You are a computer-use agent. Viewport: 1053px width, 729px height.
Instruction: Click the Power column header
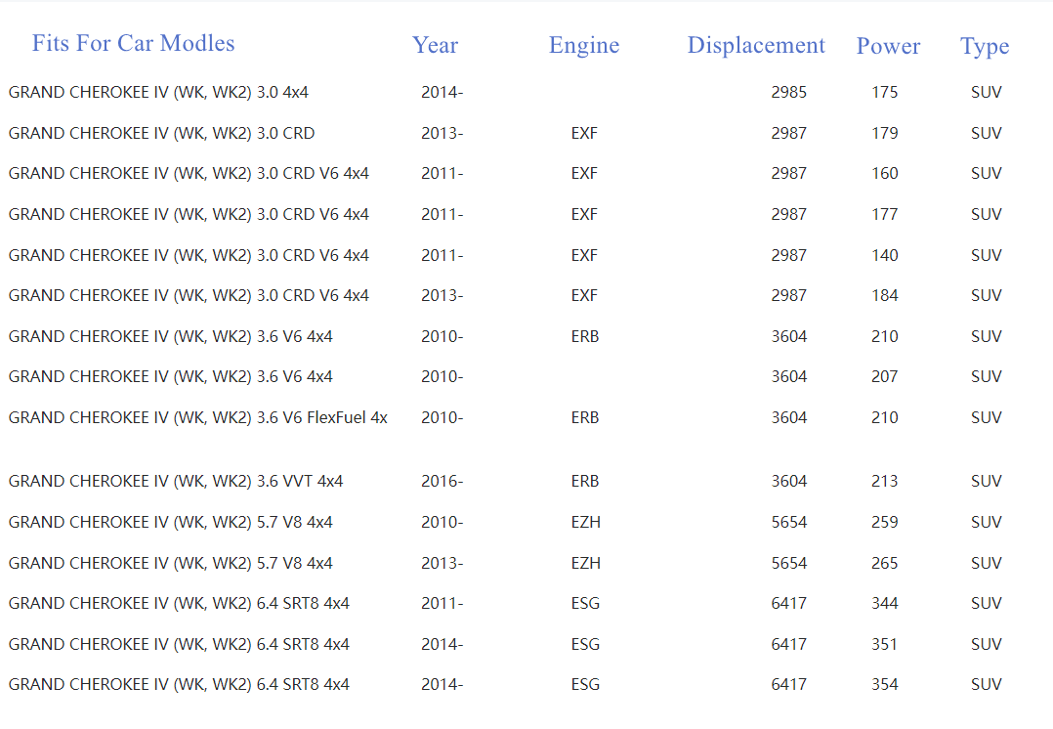(888, 46)
